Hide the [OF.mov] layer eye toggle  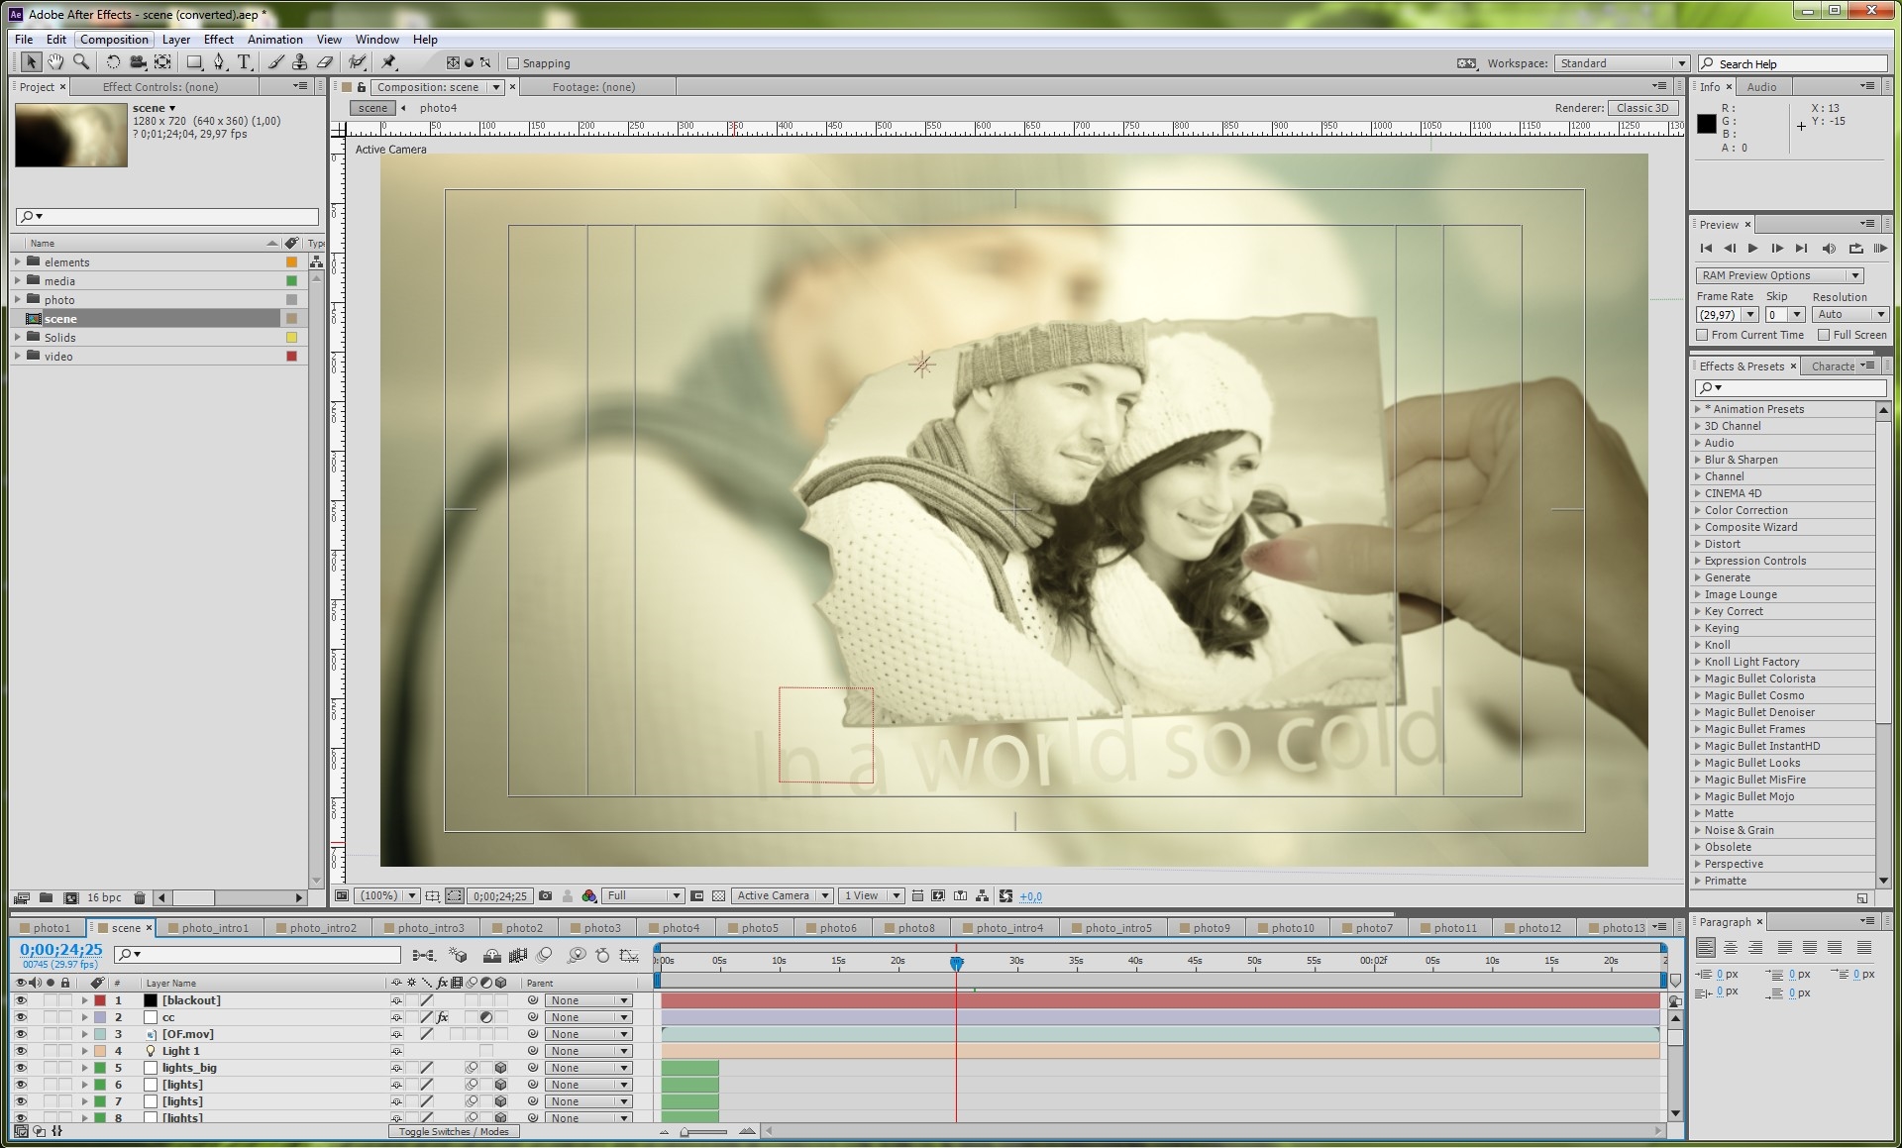(21, 1034)
